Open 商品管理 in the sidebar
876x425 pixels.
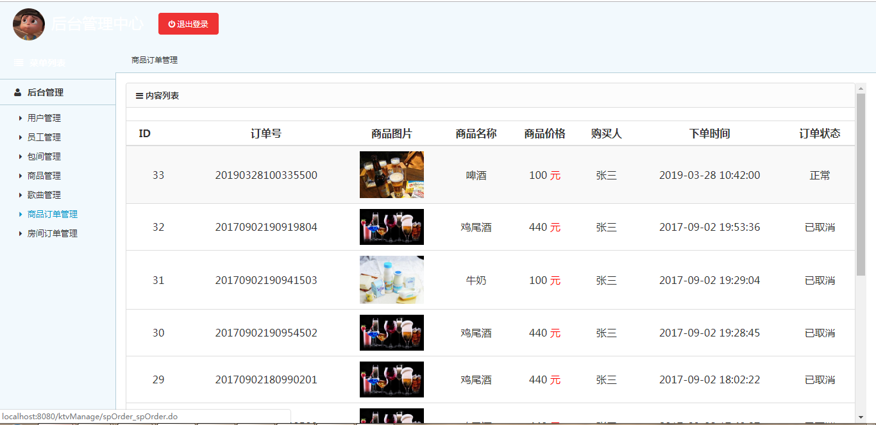point(44,176)
